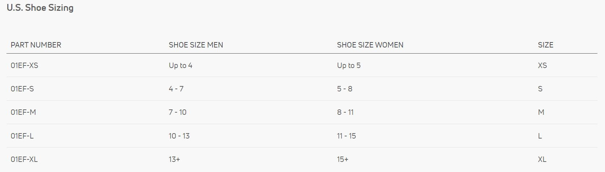This screenshot has height=172, width=605.
Task: Click the men's 7 - 10 size cell
Action: (x=177, y=112)
